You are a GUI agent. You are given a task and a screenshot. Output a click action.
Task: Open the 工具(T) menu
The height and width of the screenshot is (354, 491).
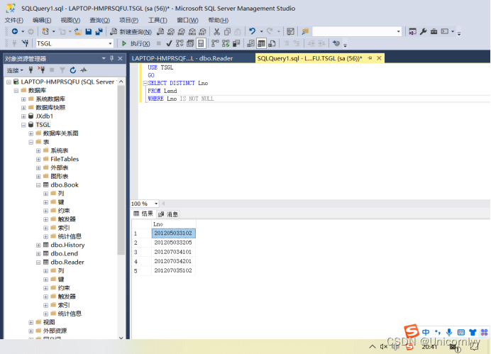coord(158,21)
